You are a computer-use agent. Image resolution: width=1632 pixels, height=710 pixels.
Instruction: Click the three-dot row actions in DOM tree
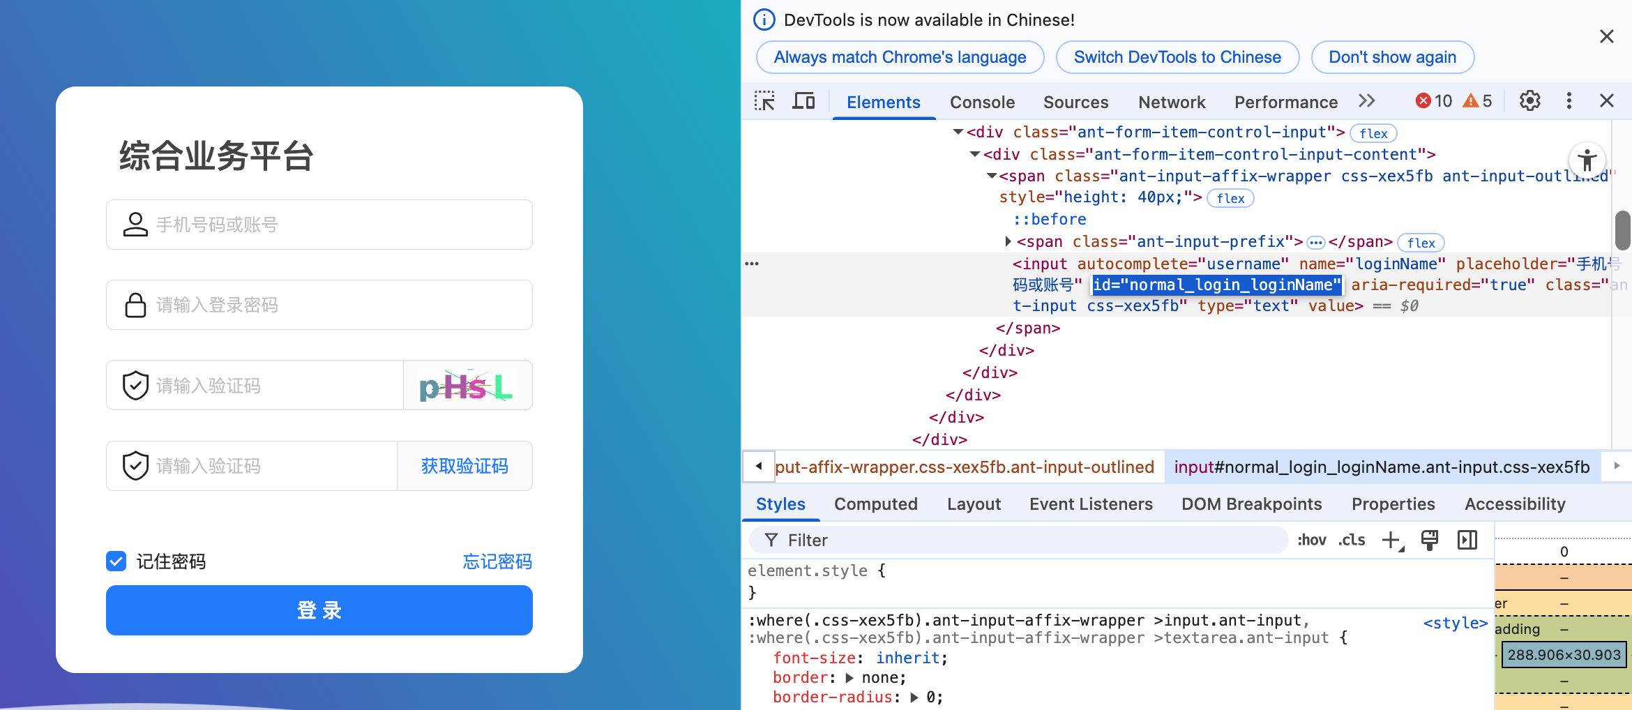(x=752, y=264)
